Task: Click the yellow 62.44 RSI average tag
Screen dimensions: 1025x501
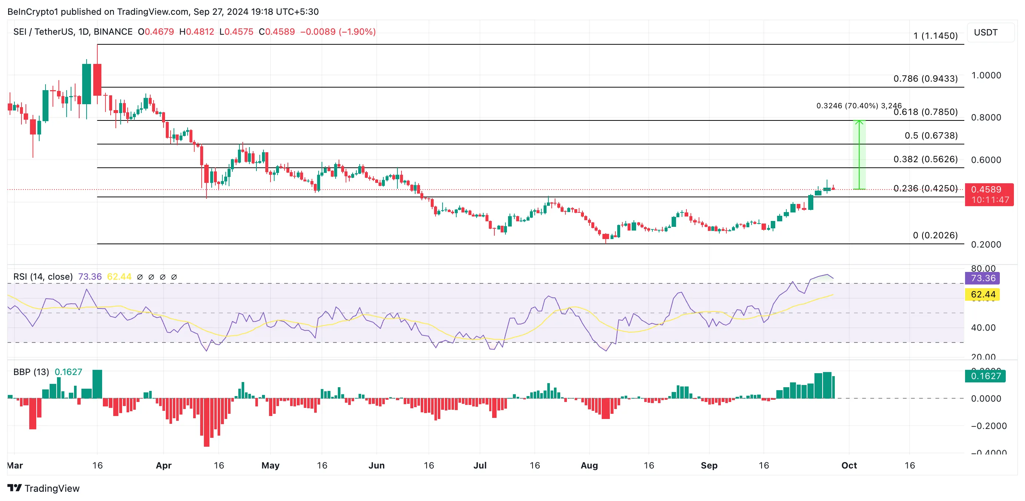Action: [x=982, y=294]
